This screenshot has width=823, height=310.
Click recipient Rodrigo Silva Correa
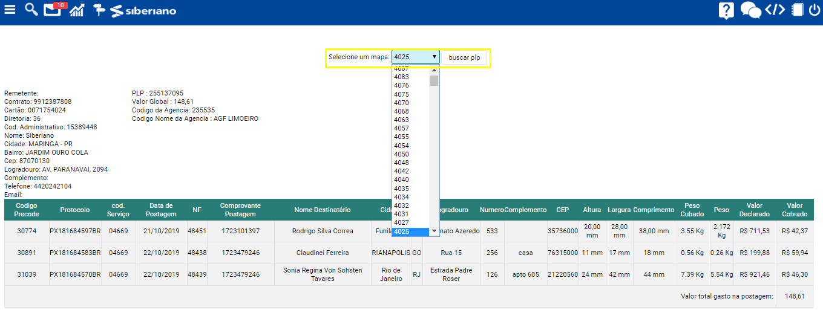[323, 231]
